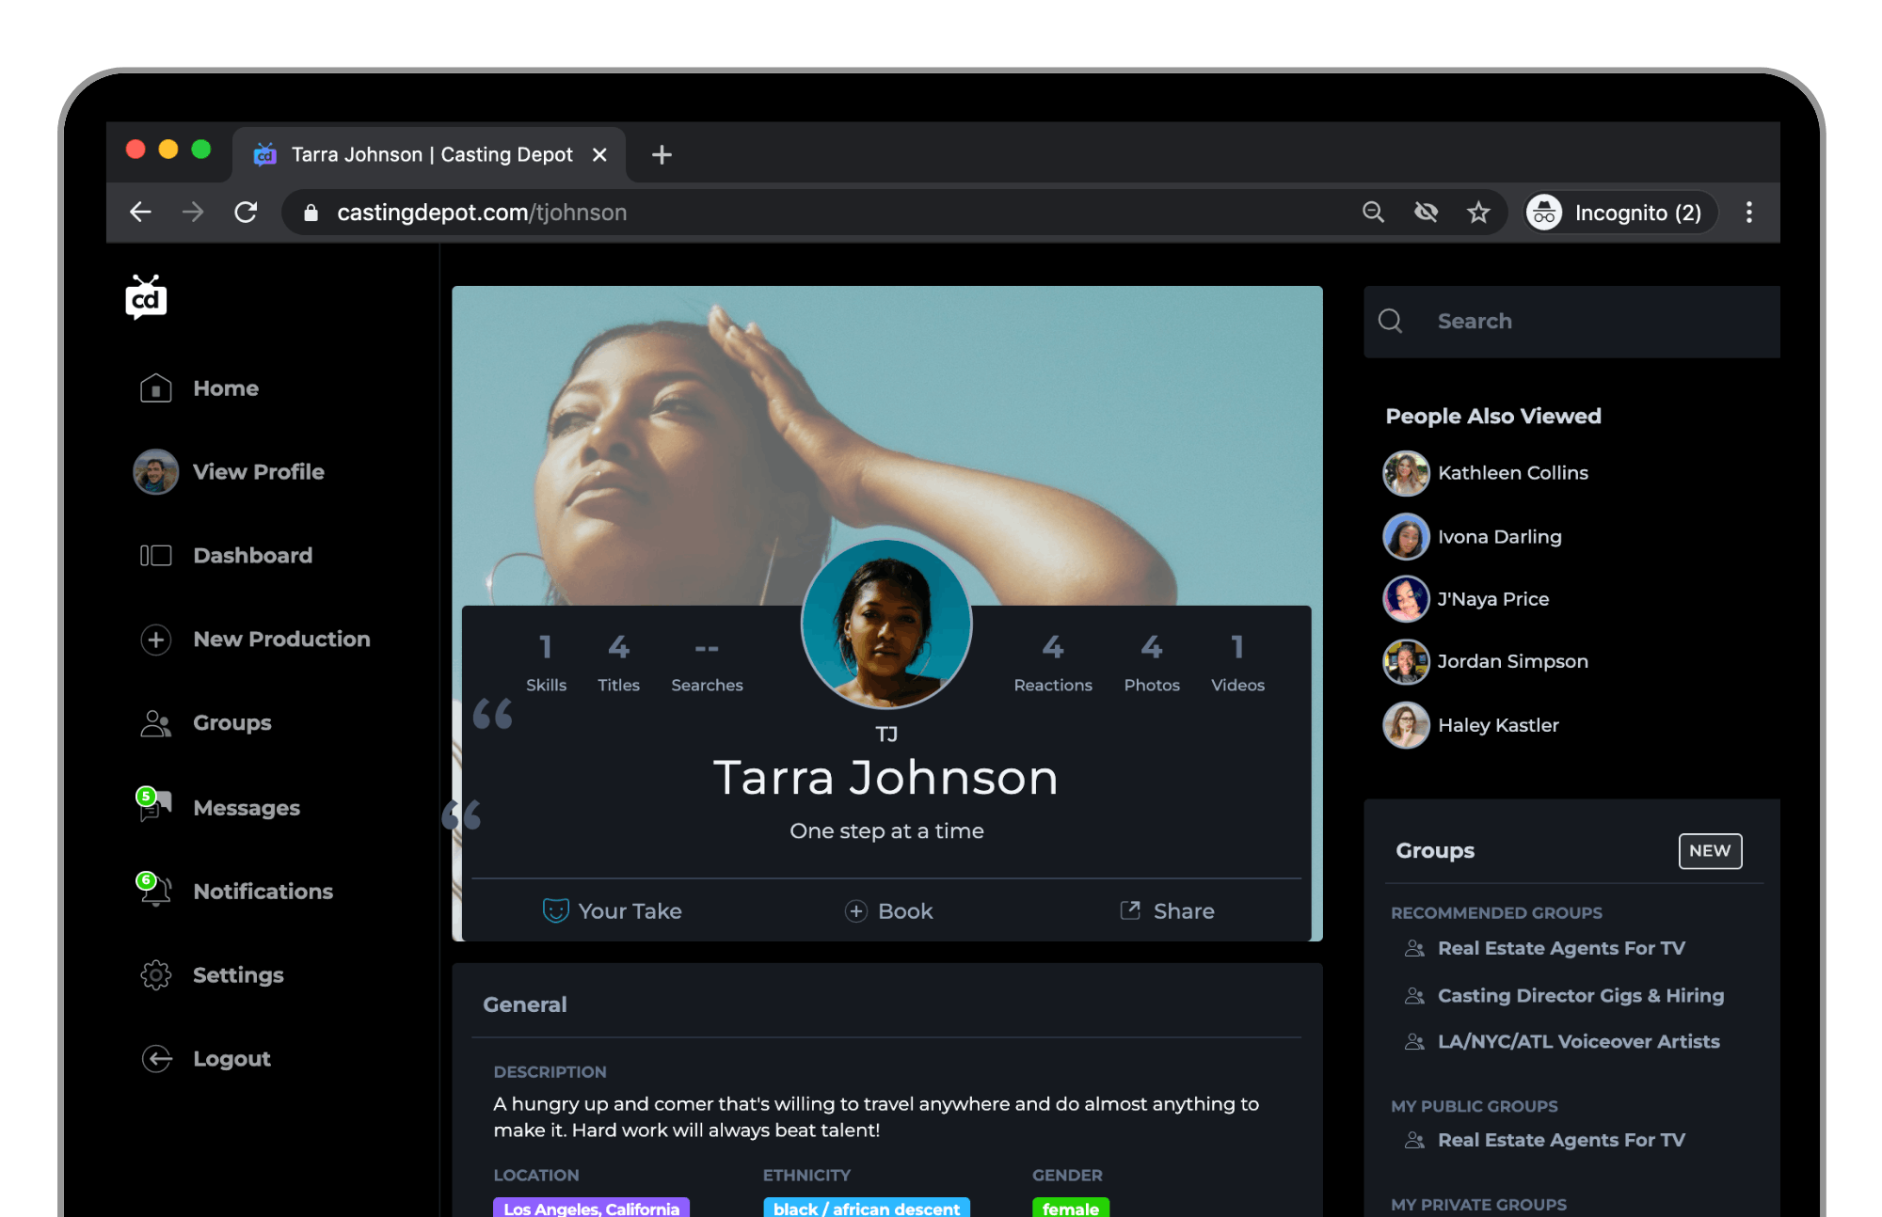
Task: Open the Dashboard sidebar item
Action: [251, 556]
